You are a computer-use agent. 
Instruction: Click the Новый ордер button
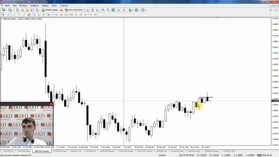click(50, 10)
